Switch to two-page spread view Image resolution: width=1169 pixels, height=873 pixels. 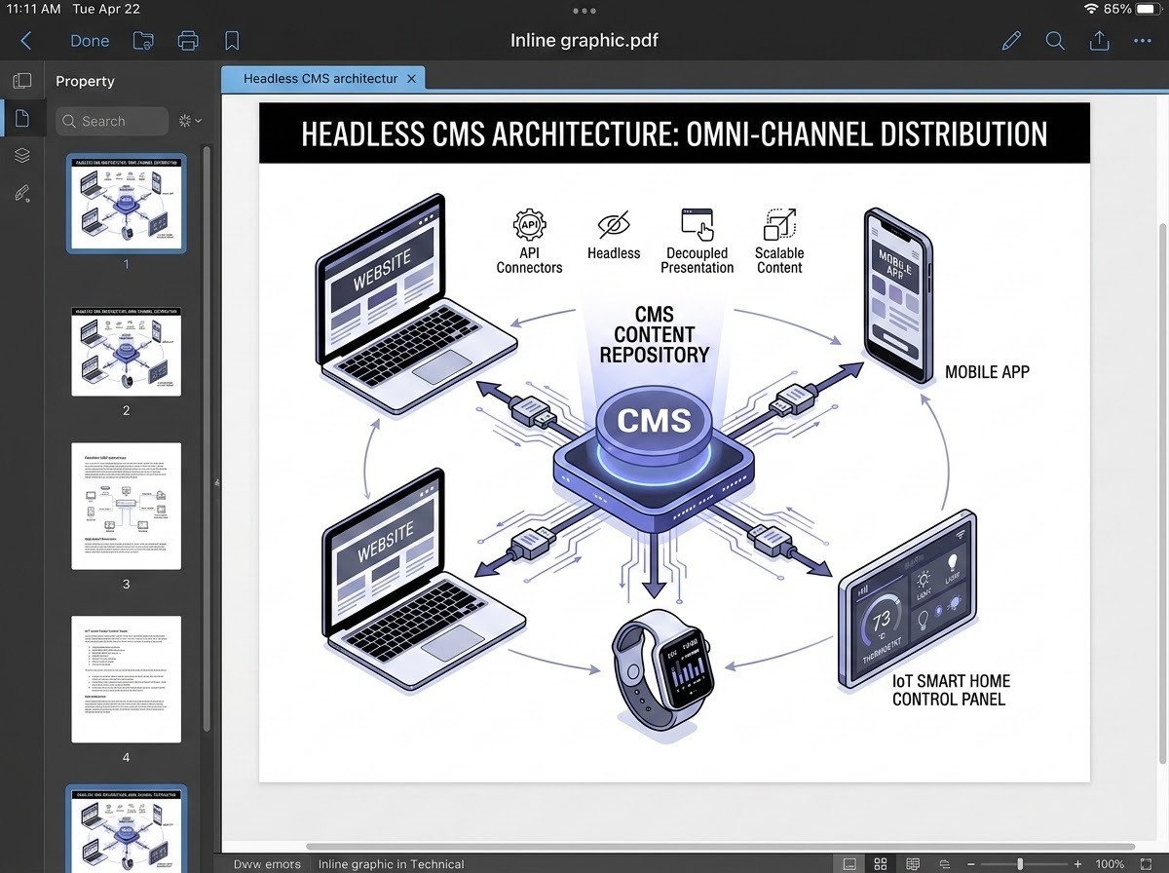(913, 863)
